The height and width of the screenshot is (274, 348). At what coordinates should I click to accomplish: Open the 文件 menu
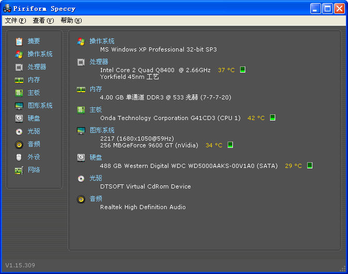(x=15, y=21)
